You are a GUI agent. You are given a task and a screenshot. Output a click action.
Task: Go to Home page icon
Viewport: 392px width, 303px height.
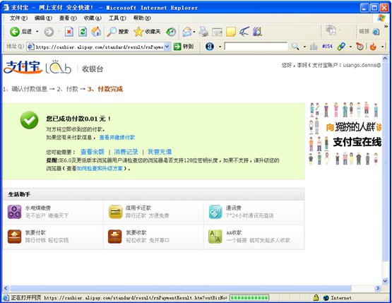tap(96, 32)
